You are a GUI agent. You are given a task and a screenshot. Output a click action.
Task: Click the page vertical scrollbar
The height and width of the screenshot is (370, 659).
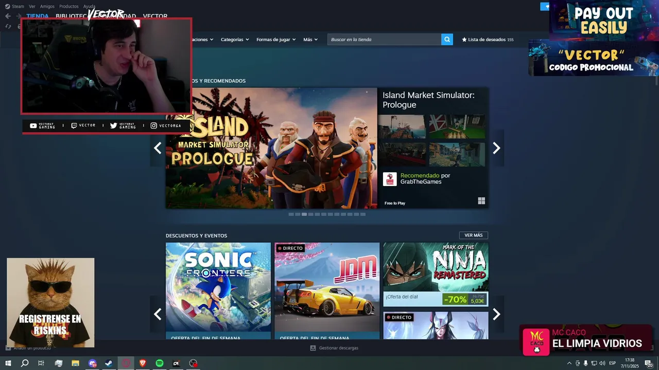(656, 81)
